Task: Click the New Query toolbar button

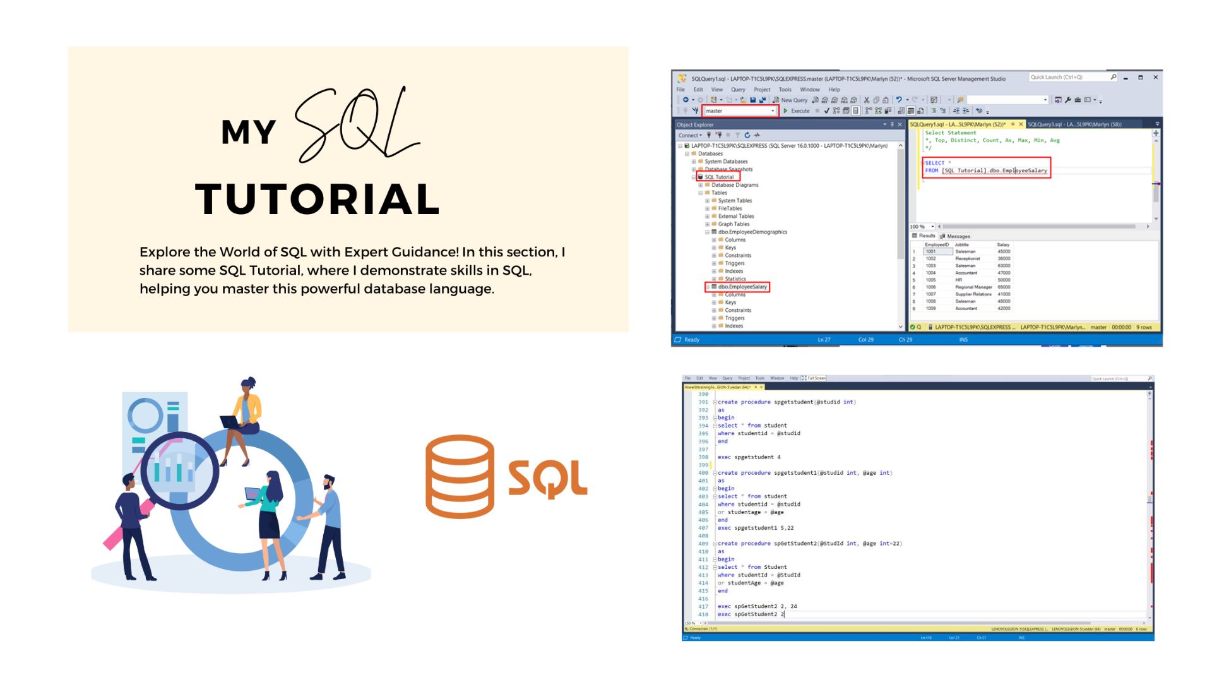Action: coord(790,100)
